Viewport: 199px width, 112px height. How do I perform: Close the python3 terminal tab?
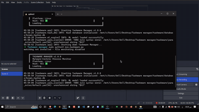click(x=52, y=14)
